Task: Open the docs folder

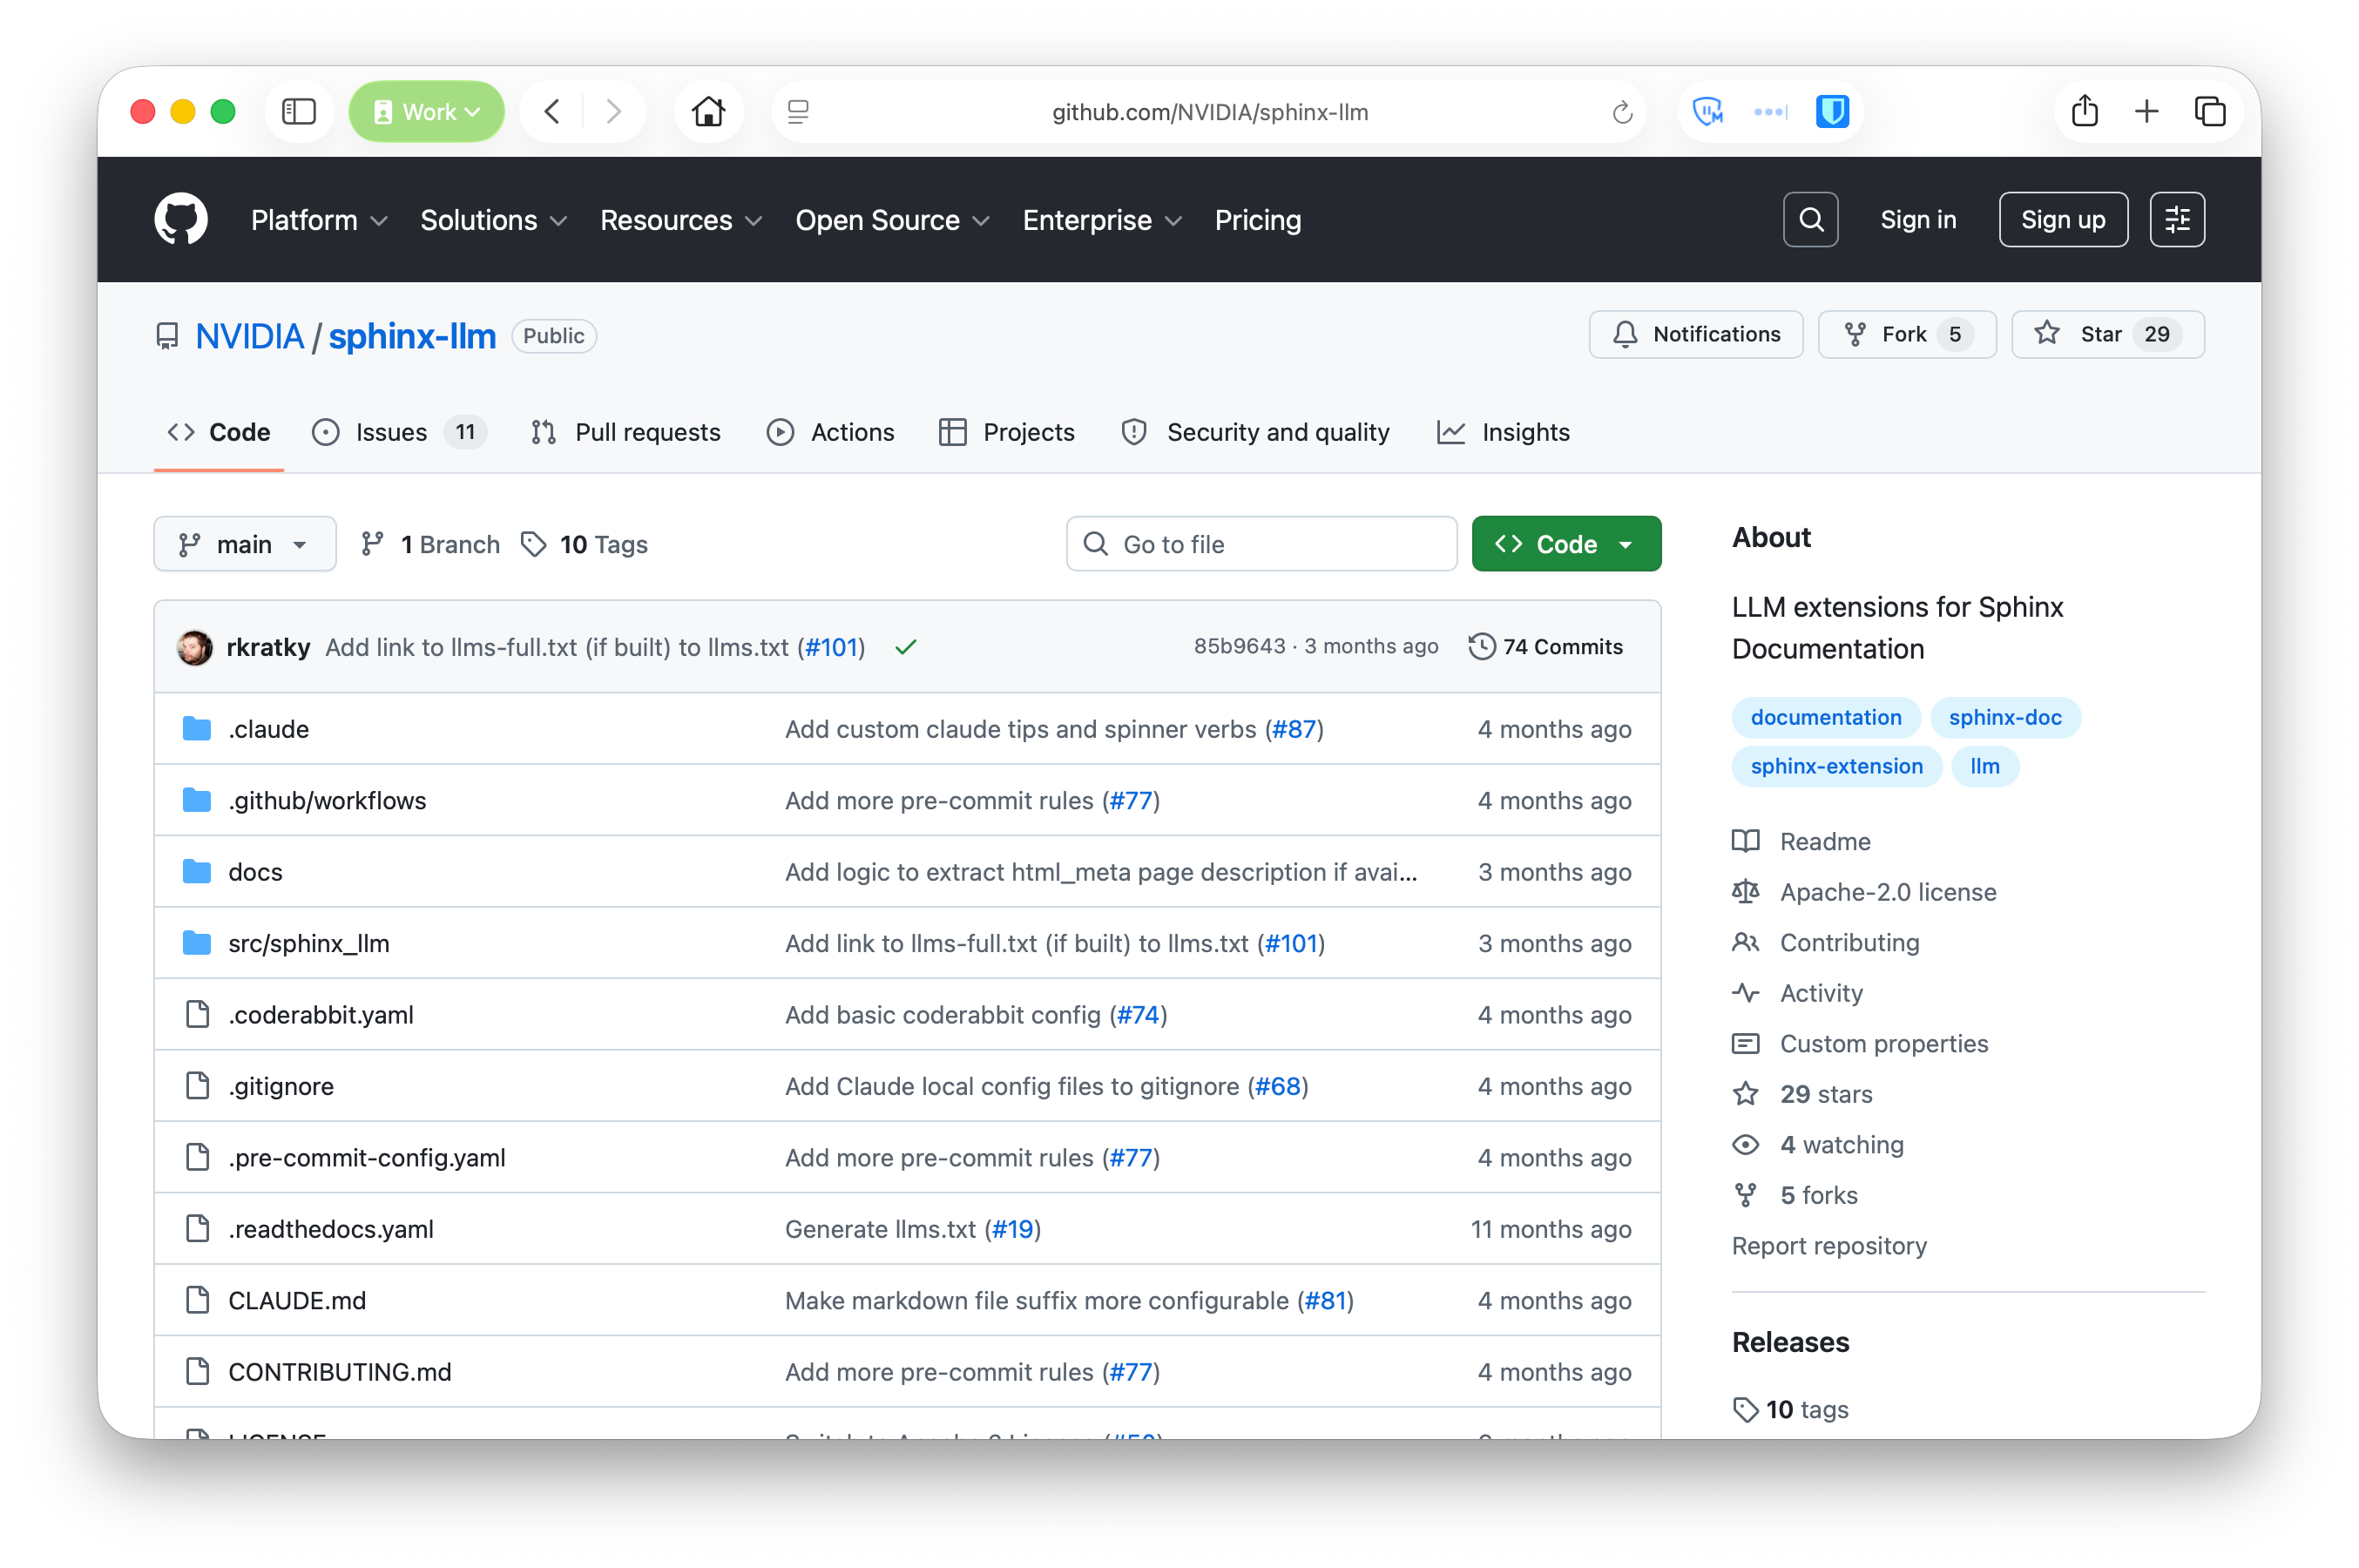Action: (x=255, y=872)
